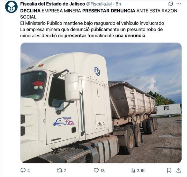
Task: Open the Fiscalía profile avatar
Action: tap(11, 7)
